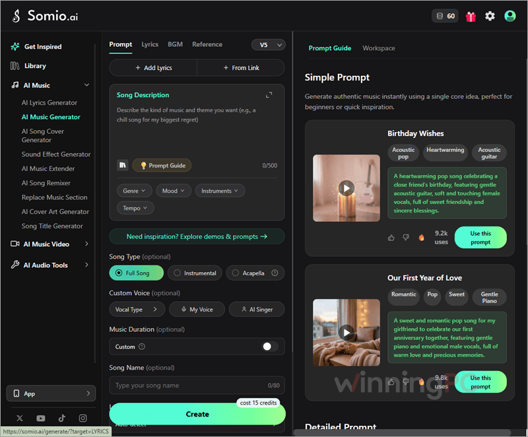Expand the Song Description box
The height and width of the screenshot is (437, 528).
click(x=269, y=95)
